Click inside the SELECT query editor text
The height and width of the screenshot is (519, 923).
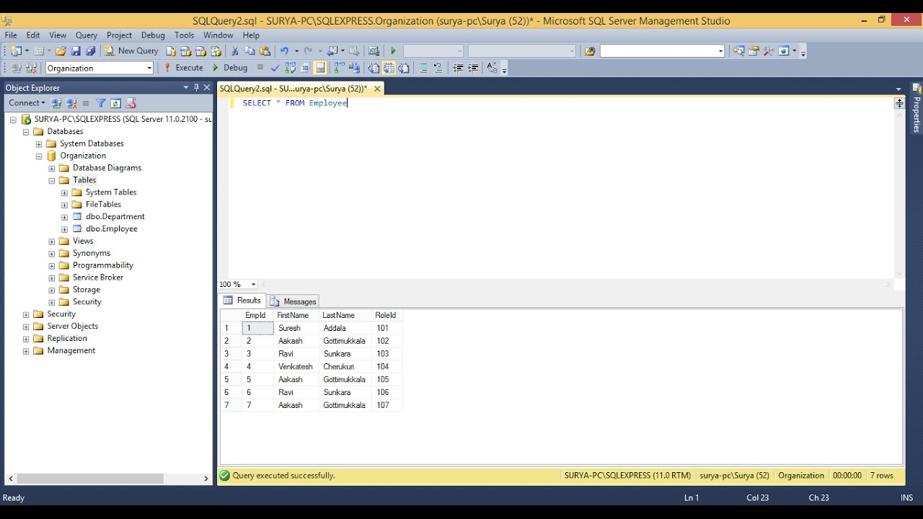tap(295, 103)
